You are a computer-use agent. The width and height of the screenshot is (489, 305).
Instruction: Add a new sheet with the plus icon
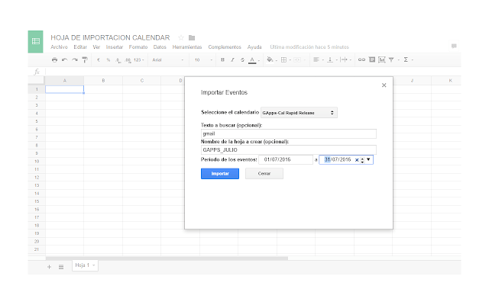49,267
